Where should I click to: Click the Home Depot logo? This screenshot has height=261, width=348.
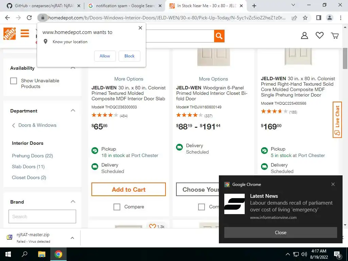tap(10, 34)
